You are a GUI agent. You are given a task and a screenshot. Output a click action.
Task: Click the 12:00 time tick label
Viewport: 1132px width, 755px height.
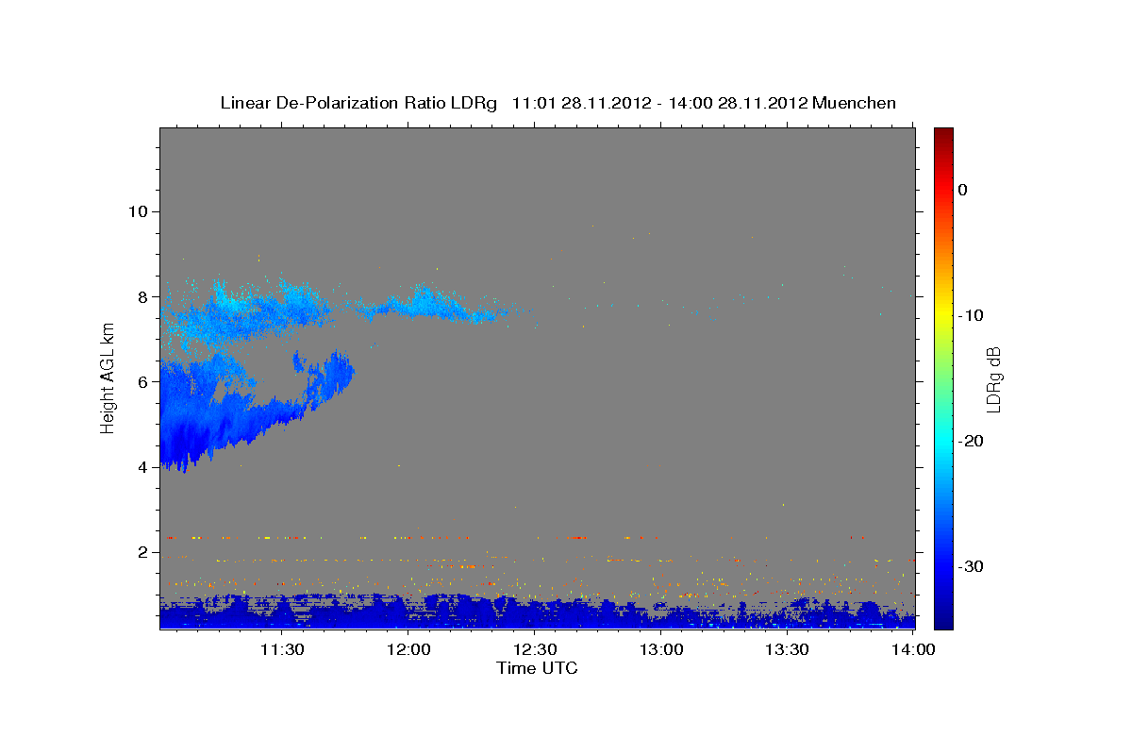pos(408,649)
